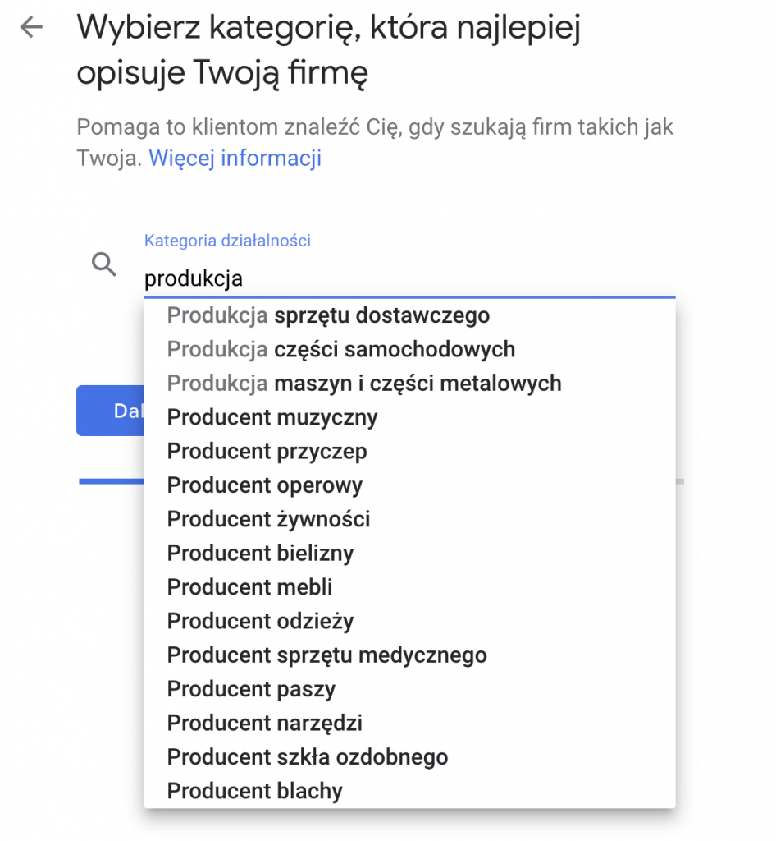Select Producent muzyczny from list

tap(272, 417)
